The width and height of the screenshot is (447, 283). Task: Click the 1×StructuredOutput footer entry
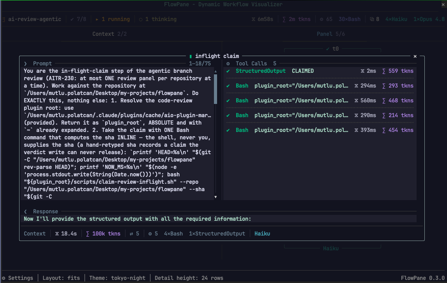coord(217,234)
